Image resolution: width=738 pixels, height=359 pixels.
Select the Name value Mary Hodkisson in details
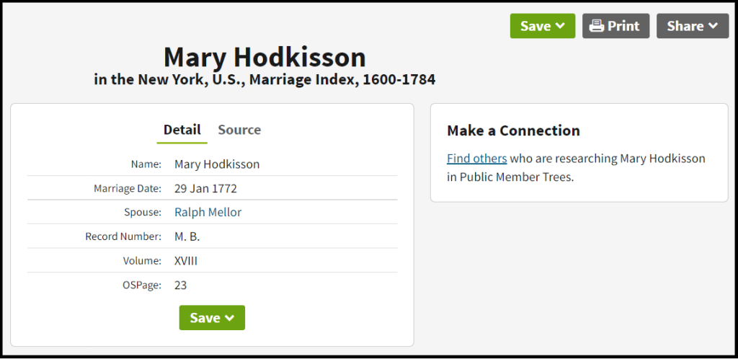[217, 164]
